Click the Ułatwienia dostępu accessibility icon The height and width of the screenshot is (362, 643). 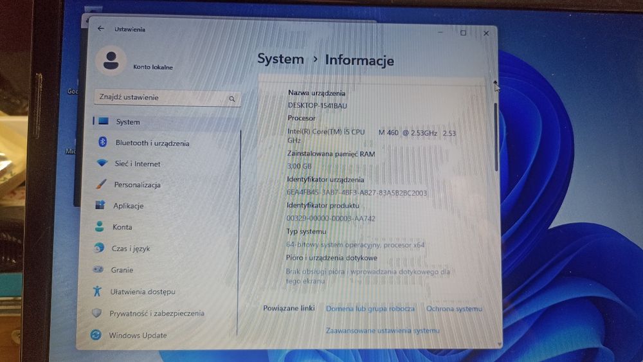pos(97,291)
